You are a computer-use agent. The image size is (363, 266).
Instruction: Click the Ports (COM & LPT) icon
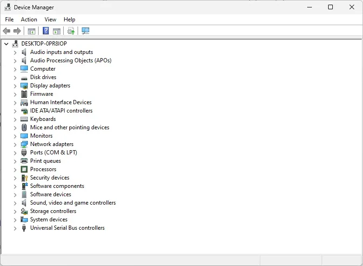click(x=24, y=153)
